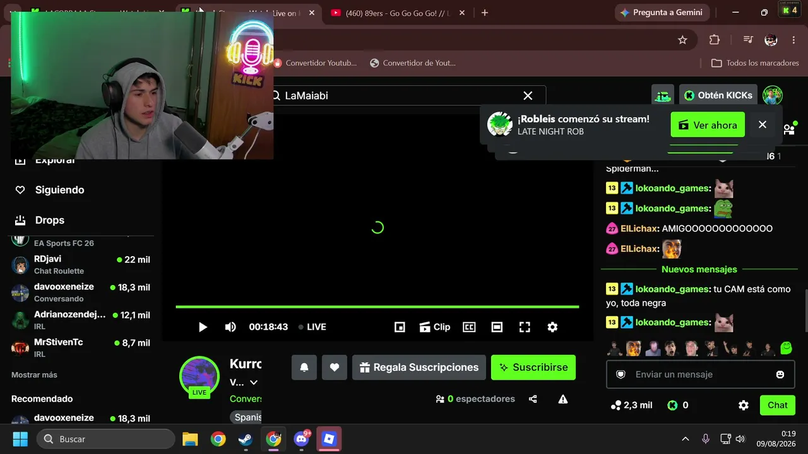Open MrStivenTc channel in sidebar
Screen dimensions: 808x454
[81, 348]
